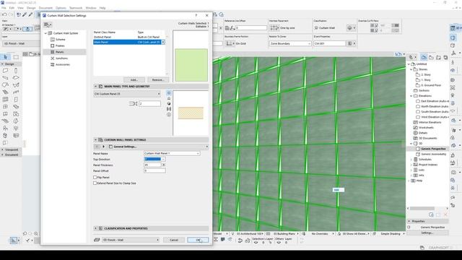Click the Panel Thickness value field

[x=152, y=165]
